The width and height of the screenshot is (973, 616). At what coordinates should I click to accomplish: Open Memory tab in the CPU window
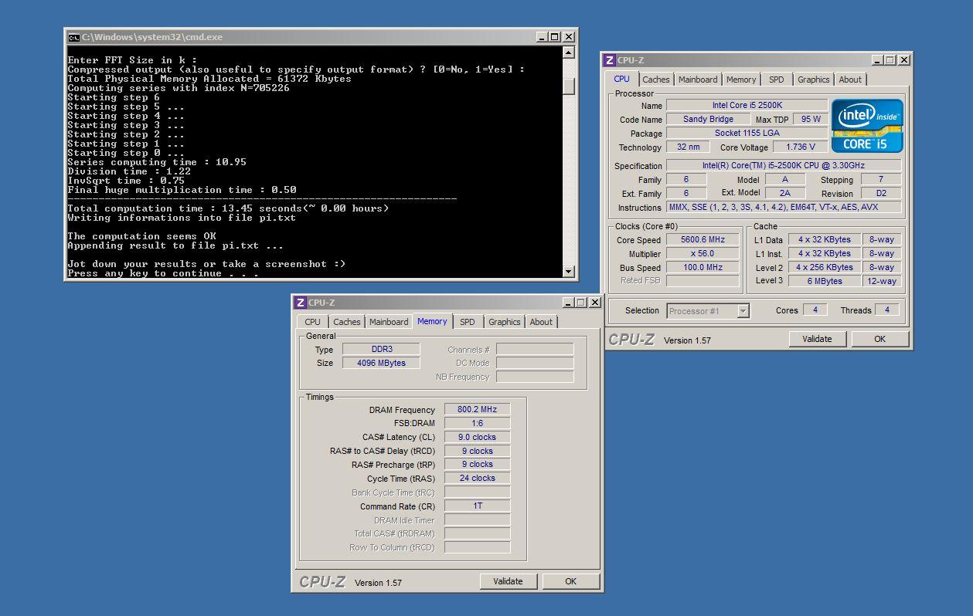pos(741,80)
